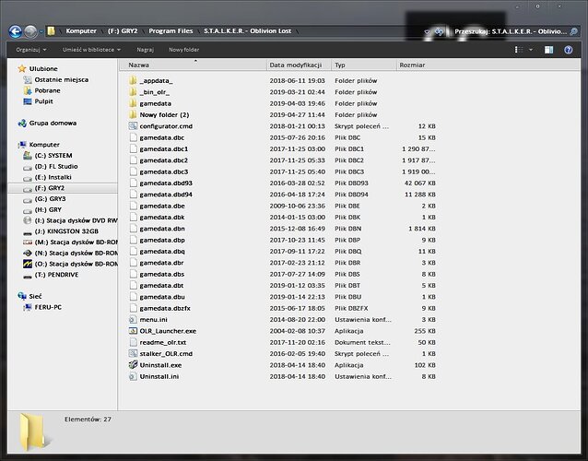
Task: Select the OLR_Launcher.exe icon
Action: point(133,331)
